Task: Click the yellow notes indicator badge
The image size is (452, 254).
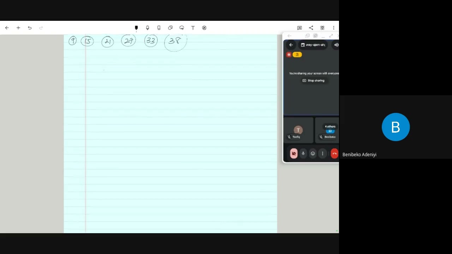Action: tap(297, 55)
